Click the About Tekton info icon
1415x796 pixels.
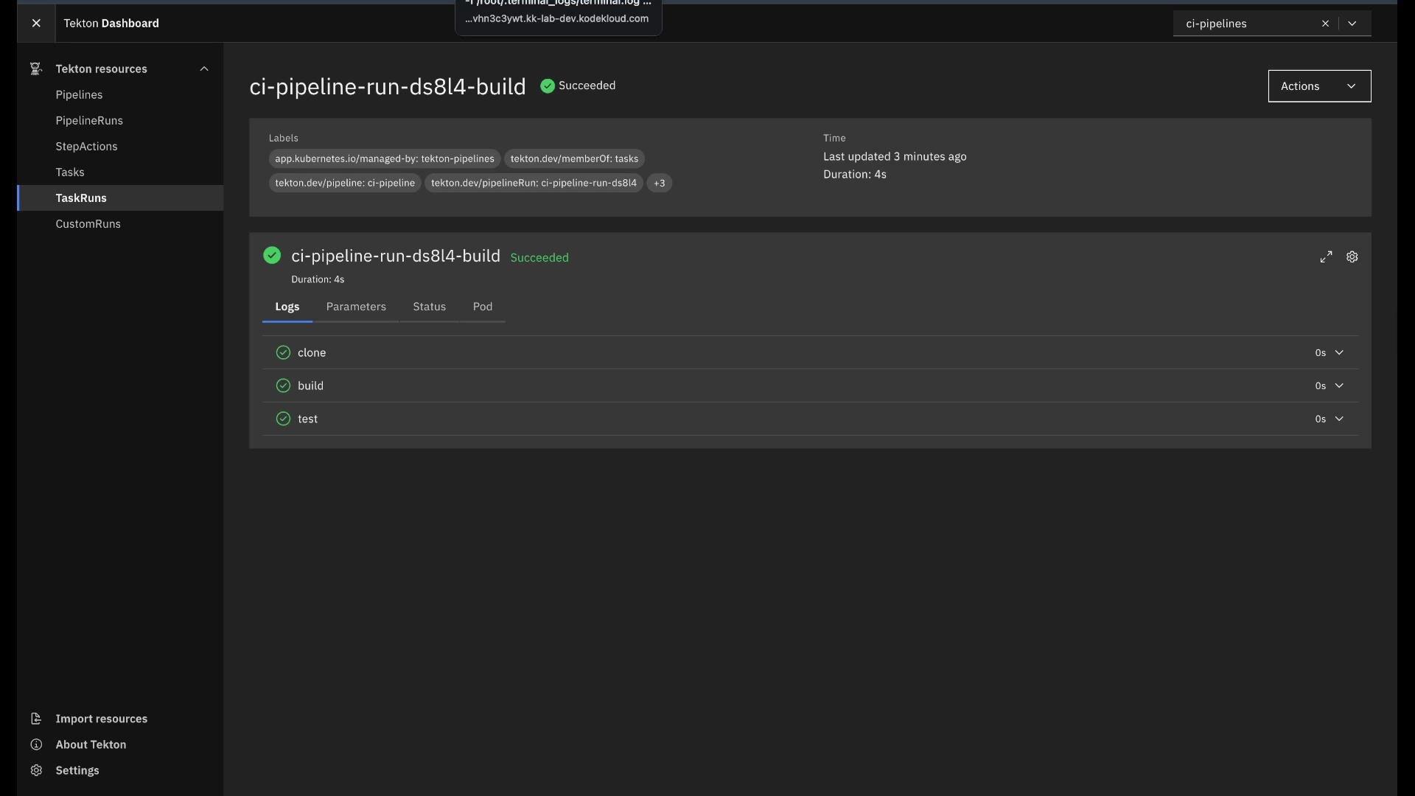click(x=35, y=744)
